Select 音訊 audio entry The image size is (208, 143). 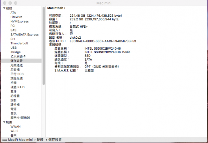point(14,113)
